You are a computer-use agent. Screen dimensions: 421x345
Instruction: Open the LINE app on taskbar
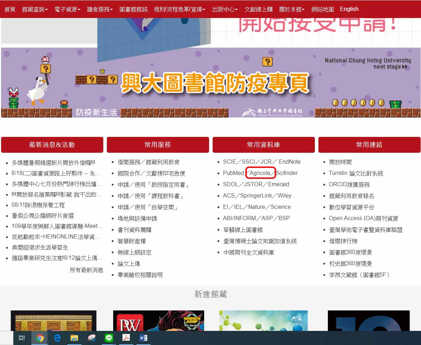coord(109,338)
